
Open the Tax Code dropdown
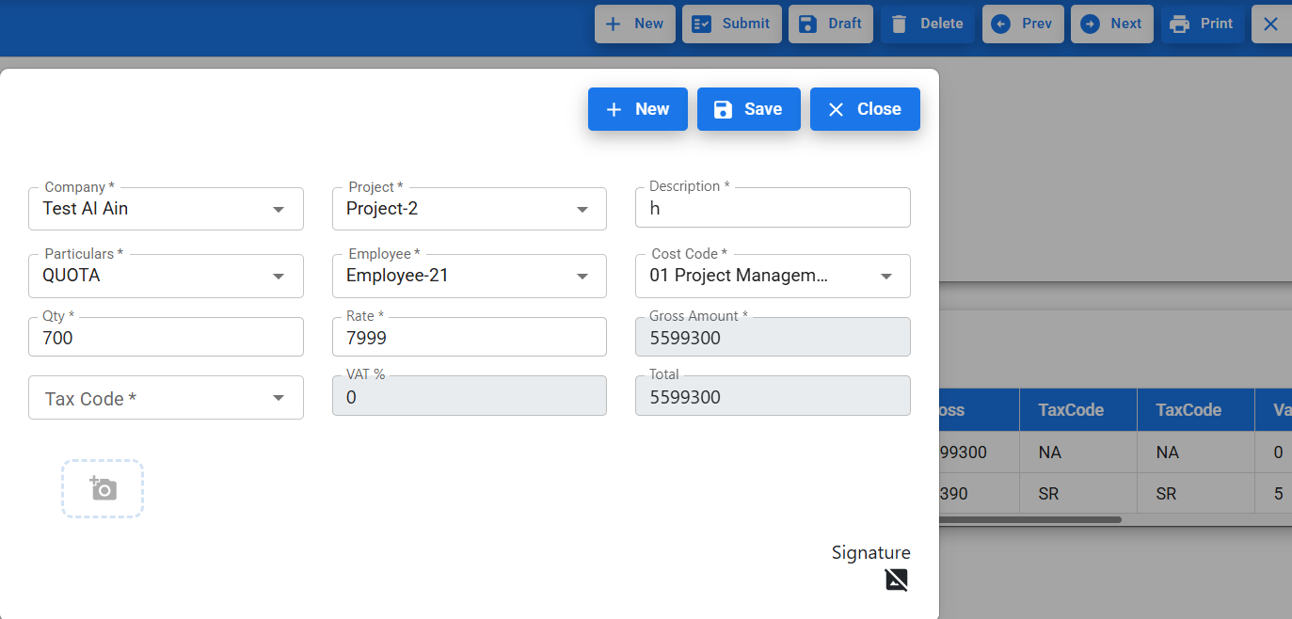(x=278, y=398)
